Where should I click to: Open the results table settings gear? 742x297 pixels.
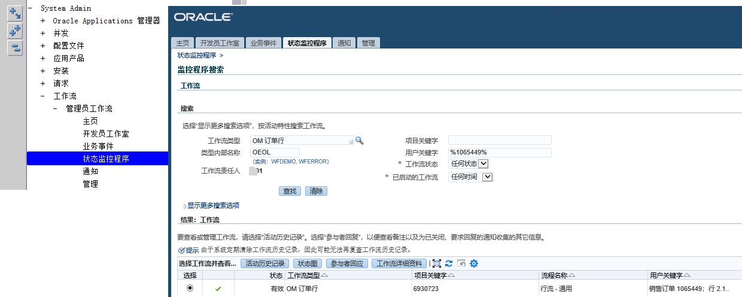(x=474, y=263)
